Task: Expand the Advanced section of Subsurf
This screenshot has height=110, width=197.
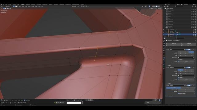Action: pyautogui.click(x=170, y=96)
